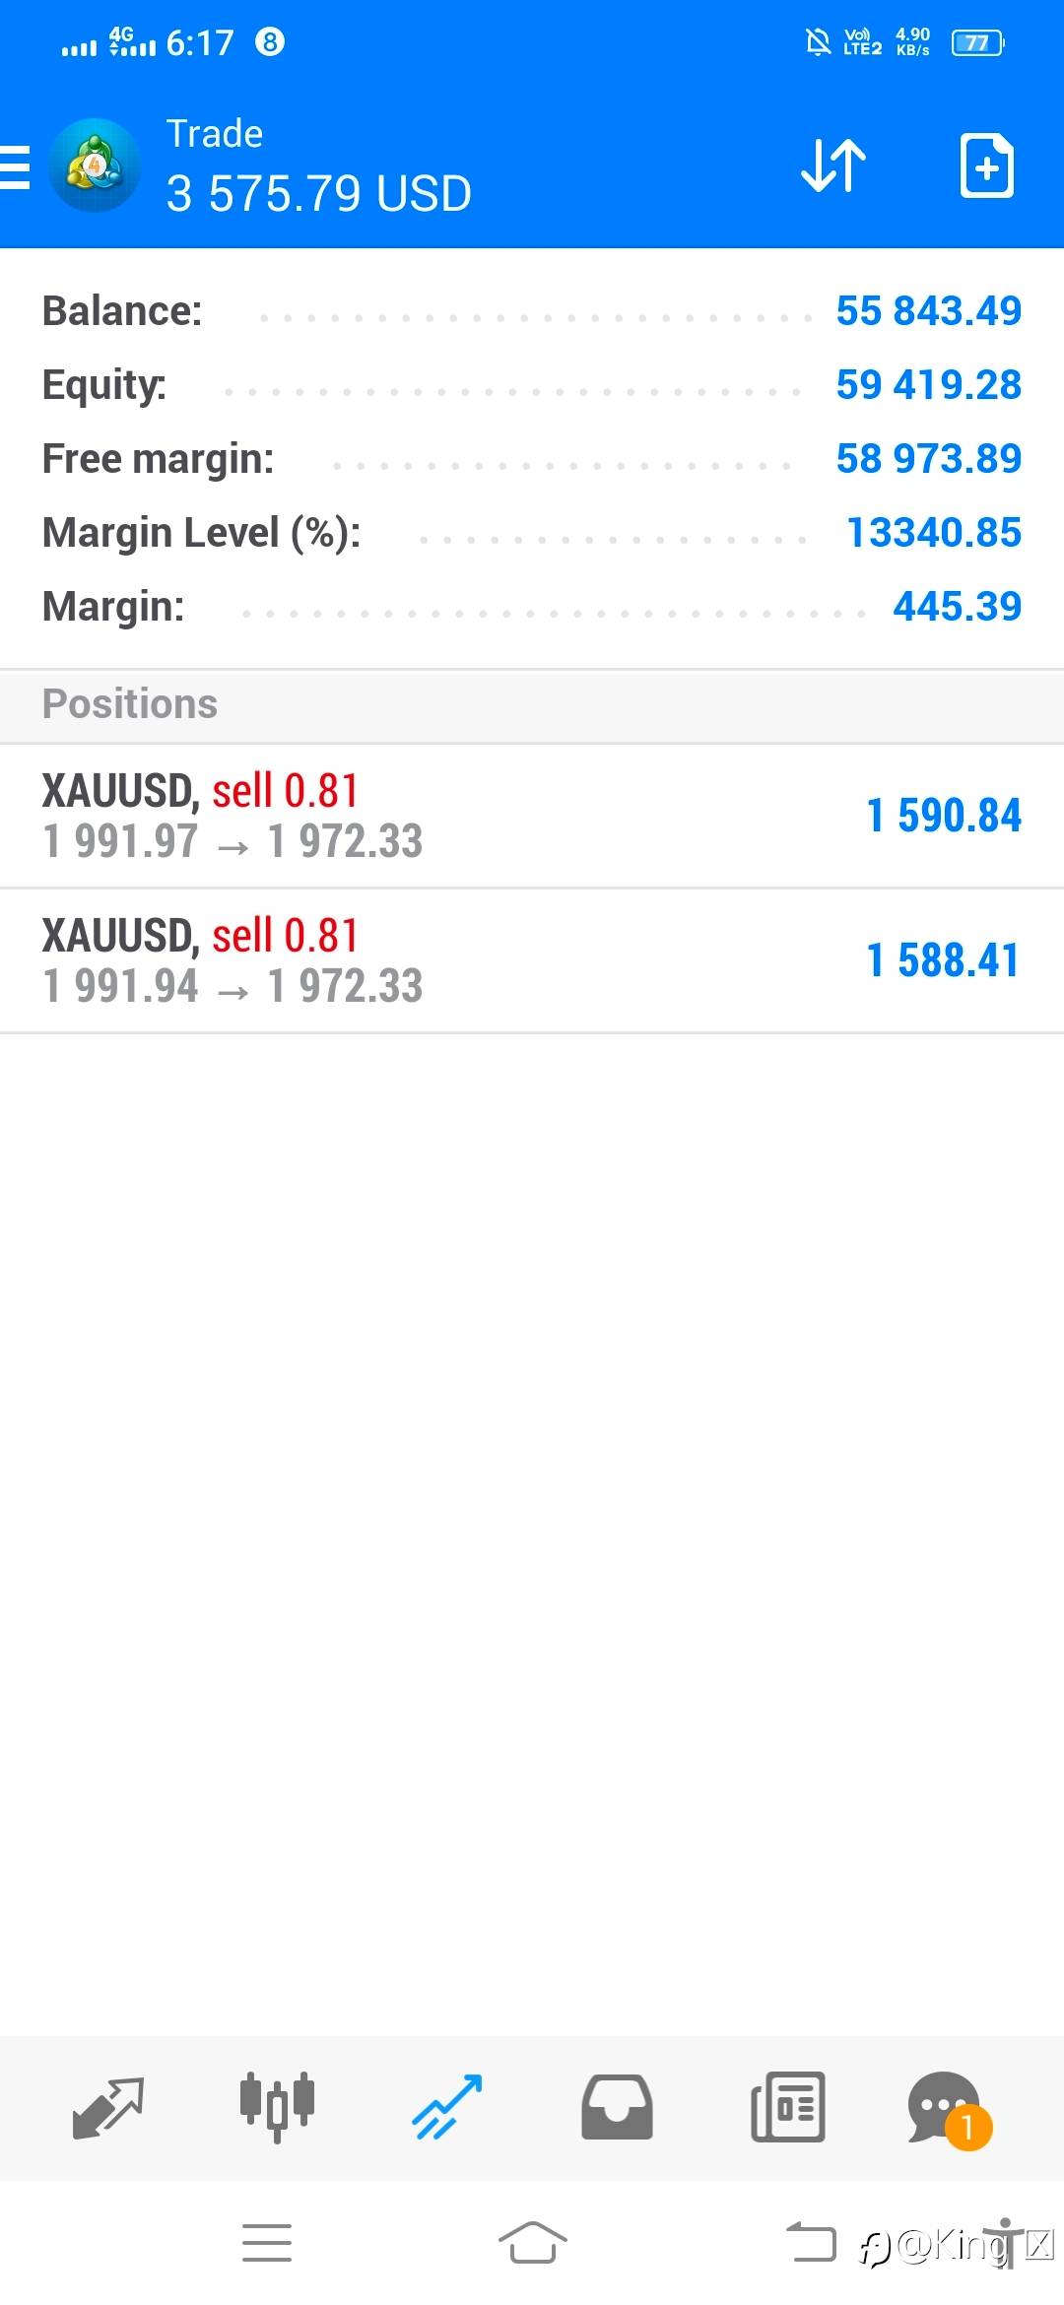
Task: Switch to the candlestick Chart tab
Action: pos(277,2108)
